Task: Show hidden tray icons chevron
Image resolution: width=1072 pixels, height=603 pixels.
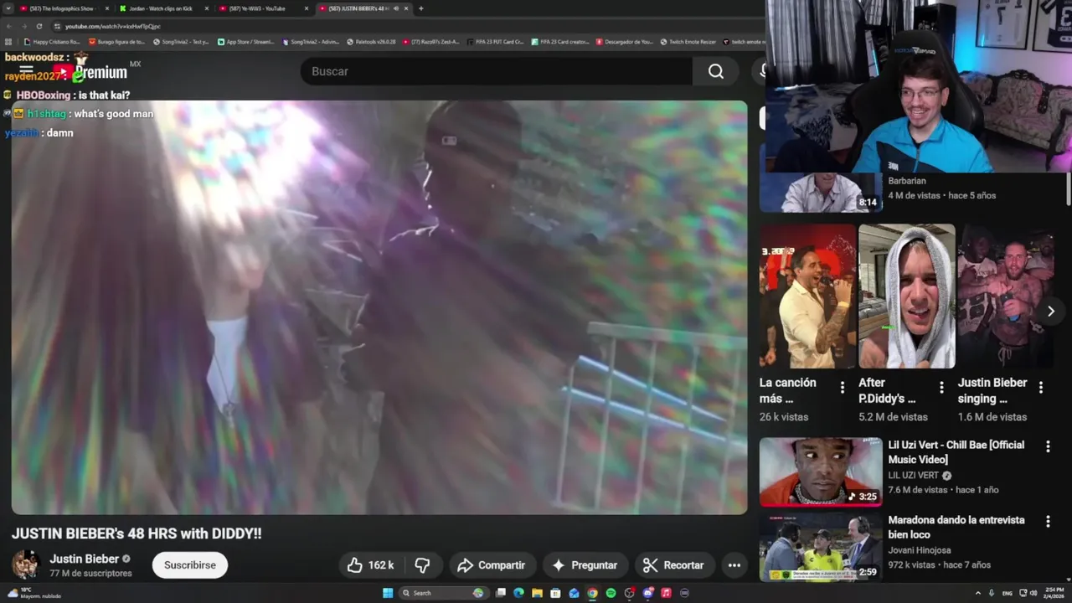Action: (977, 593)
